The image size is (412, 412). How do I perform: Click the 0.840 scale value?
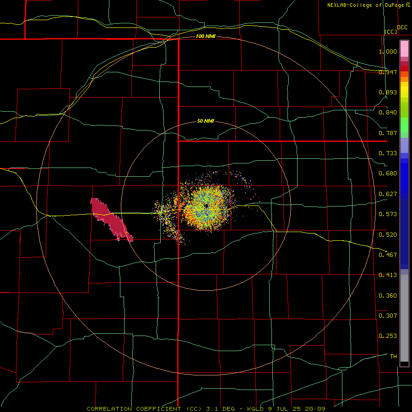388,113
